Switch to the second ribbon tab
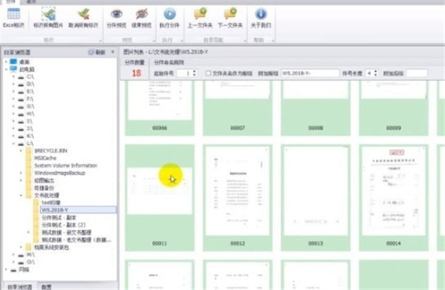 point(31,1)
